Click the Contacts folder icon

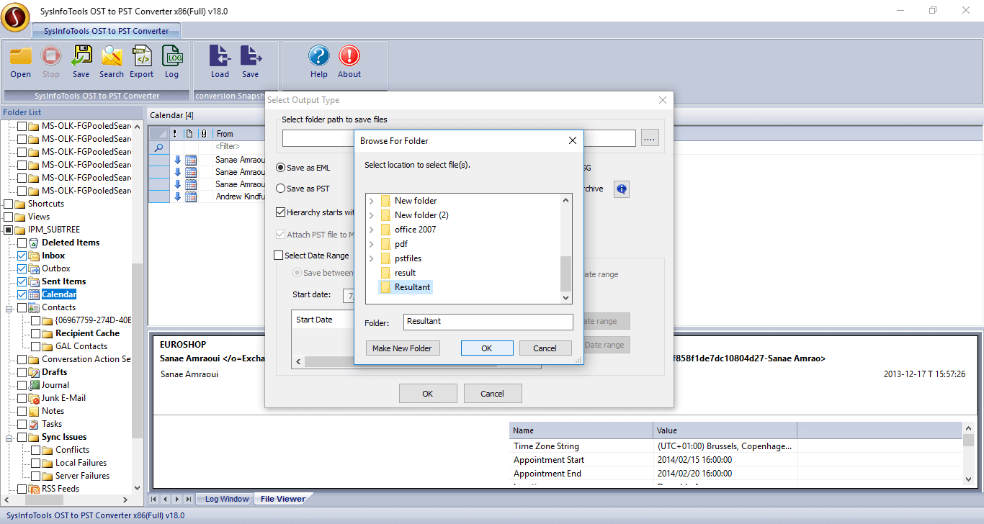pos(35,307)
